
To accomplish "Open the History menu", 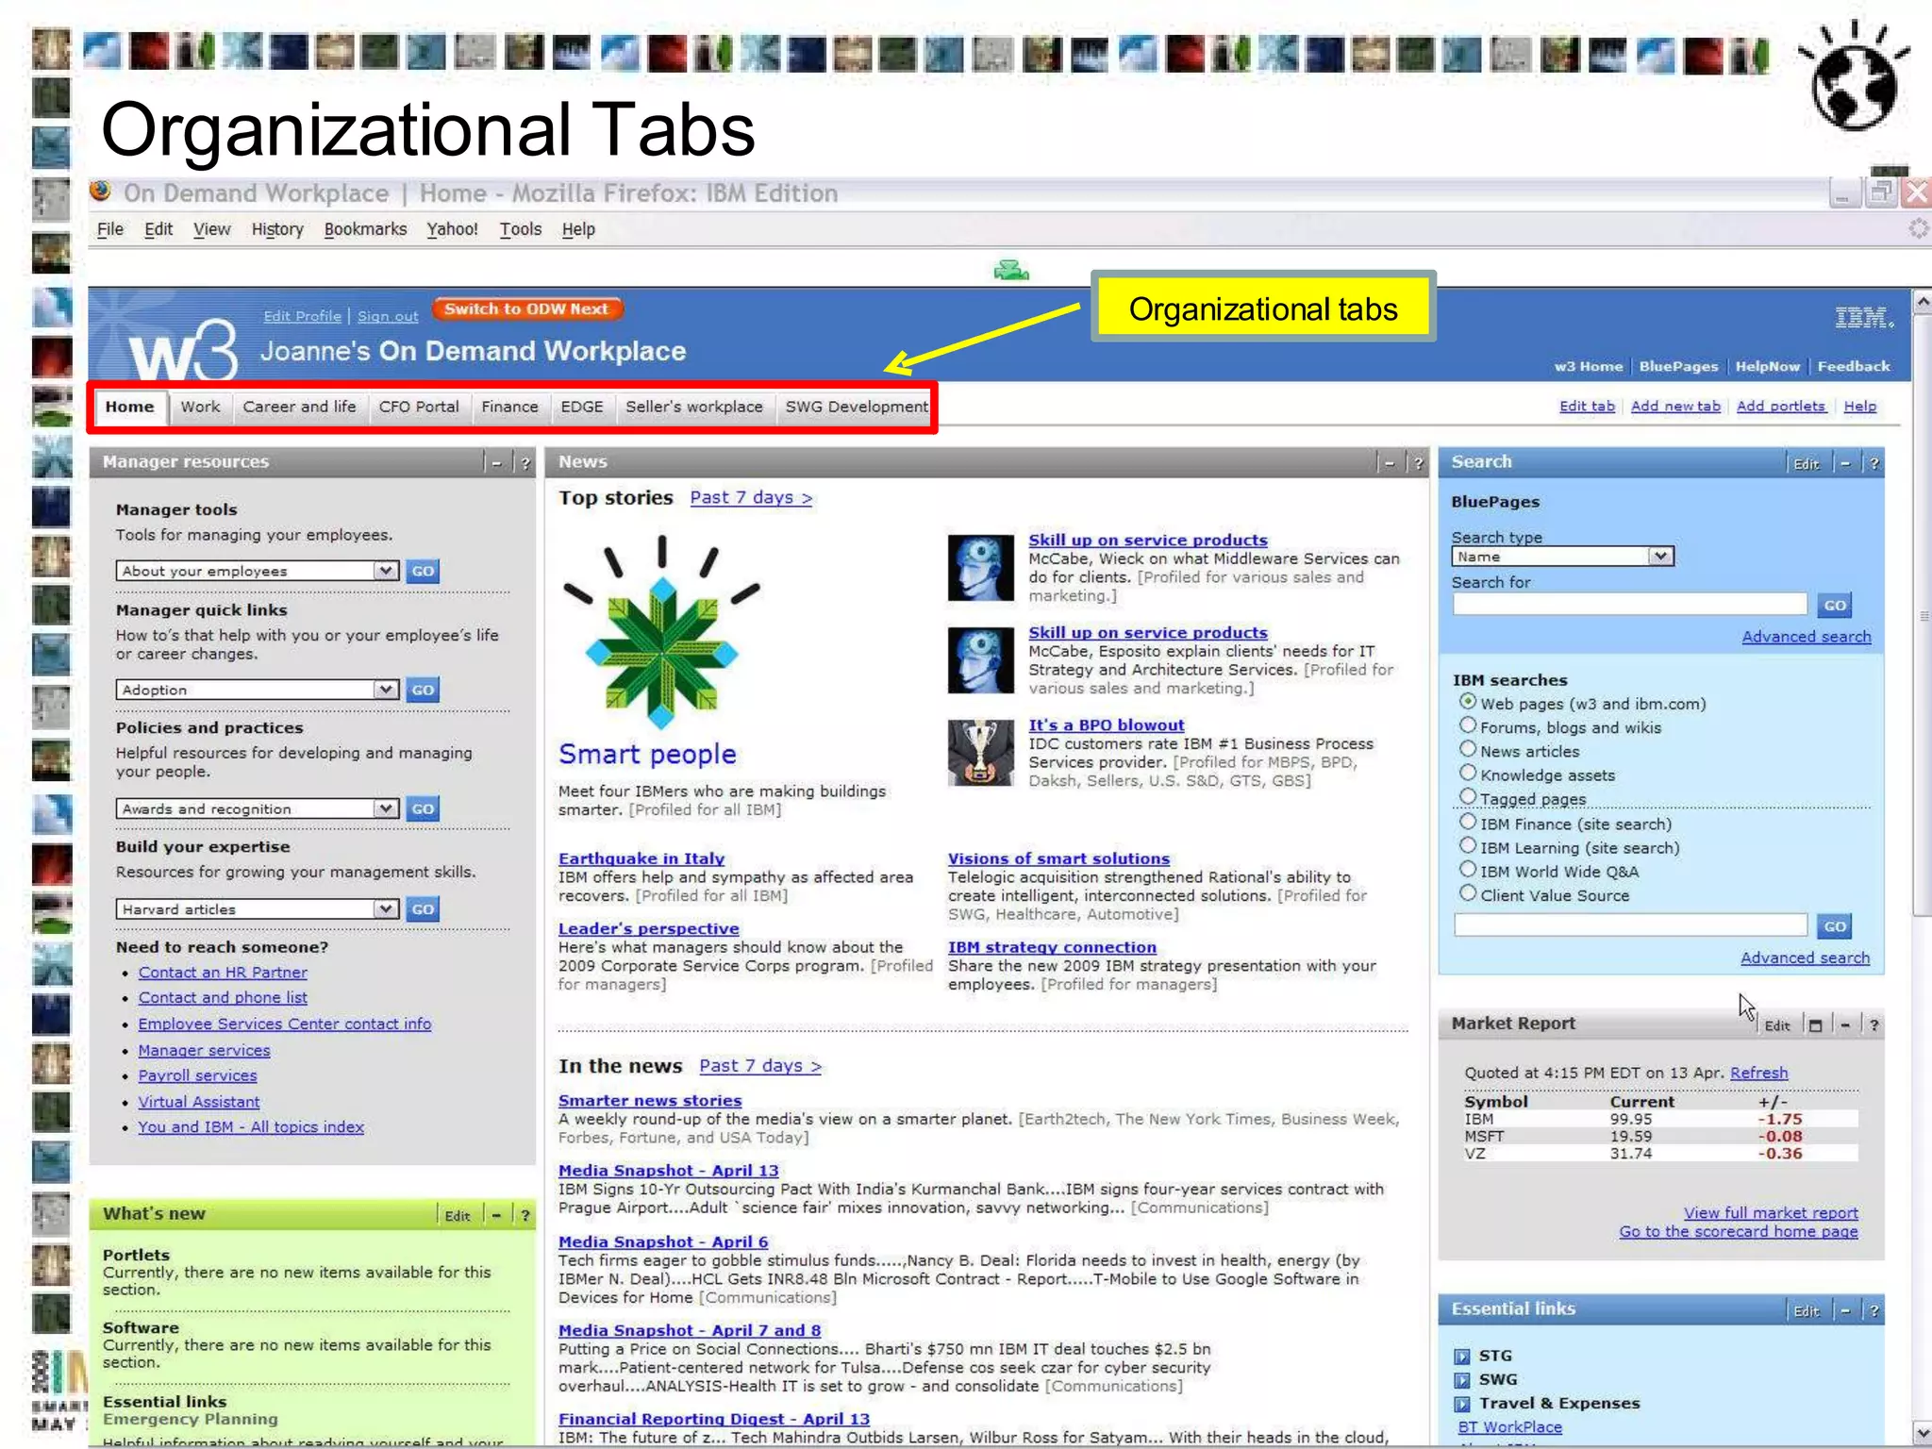I will pos(277,229).
